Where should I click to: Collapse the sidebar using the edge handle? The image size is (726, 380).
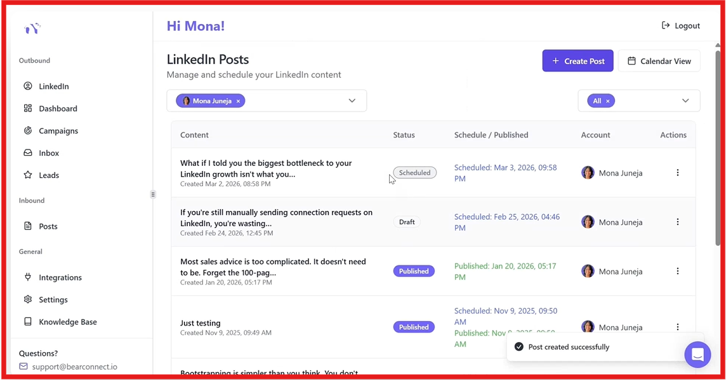pos(152,194)
